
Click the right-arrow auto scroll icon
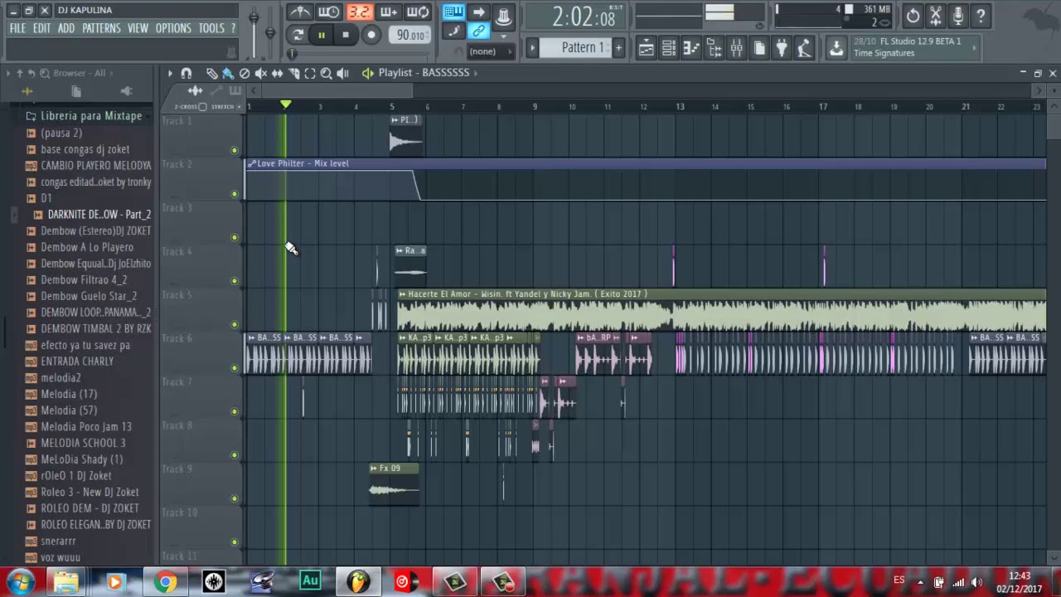click(478, 12)
